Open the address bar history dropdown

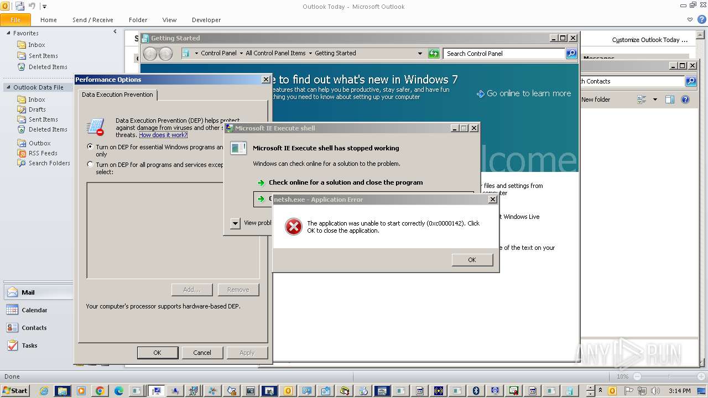[x=420, y=54]
